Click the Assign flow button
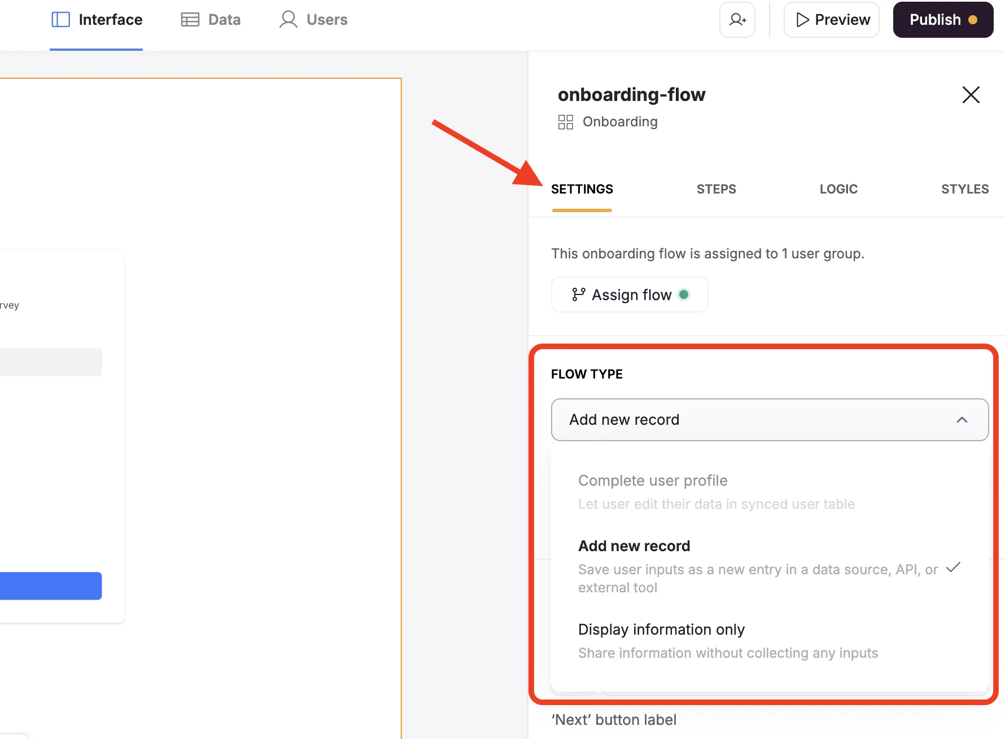 [630, 294]
